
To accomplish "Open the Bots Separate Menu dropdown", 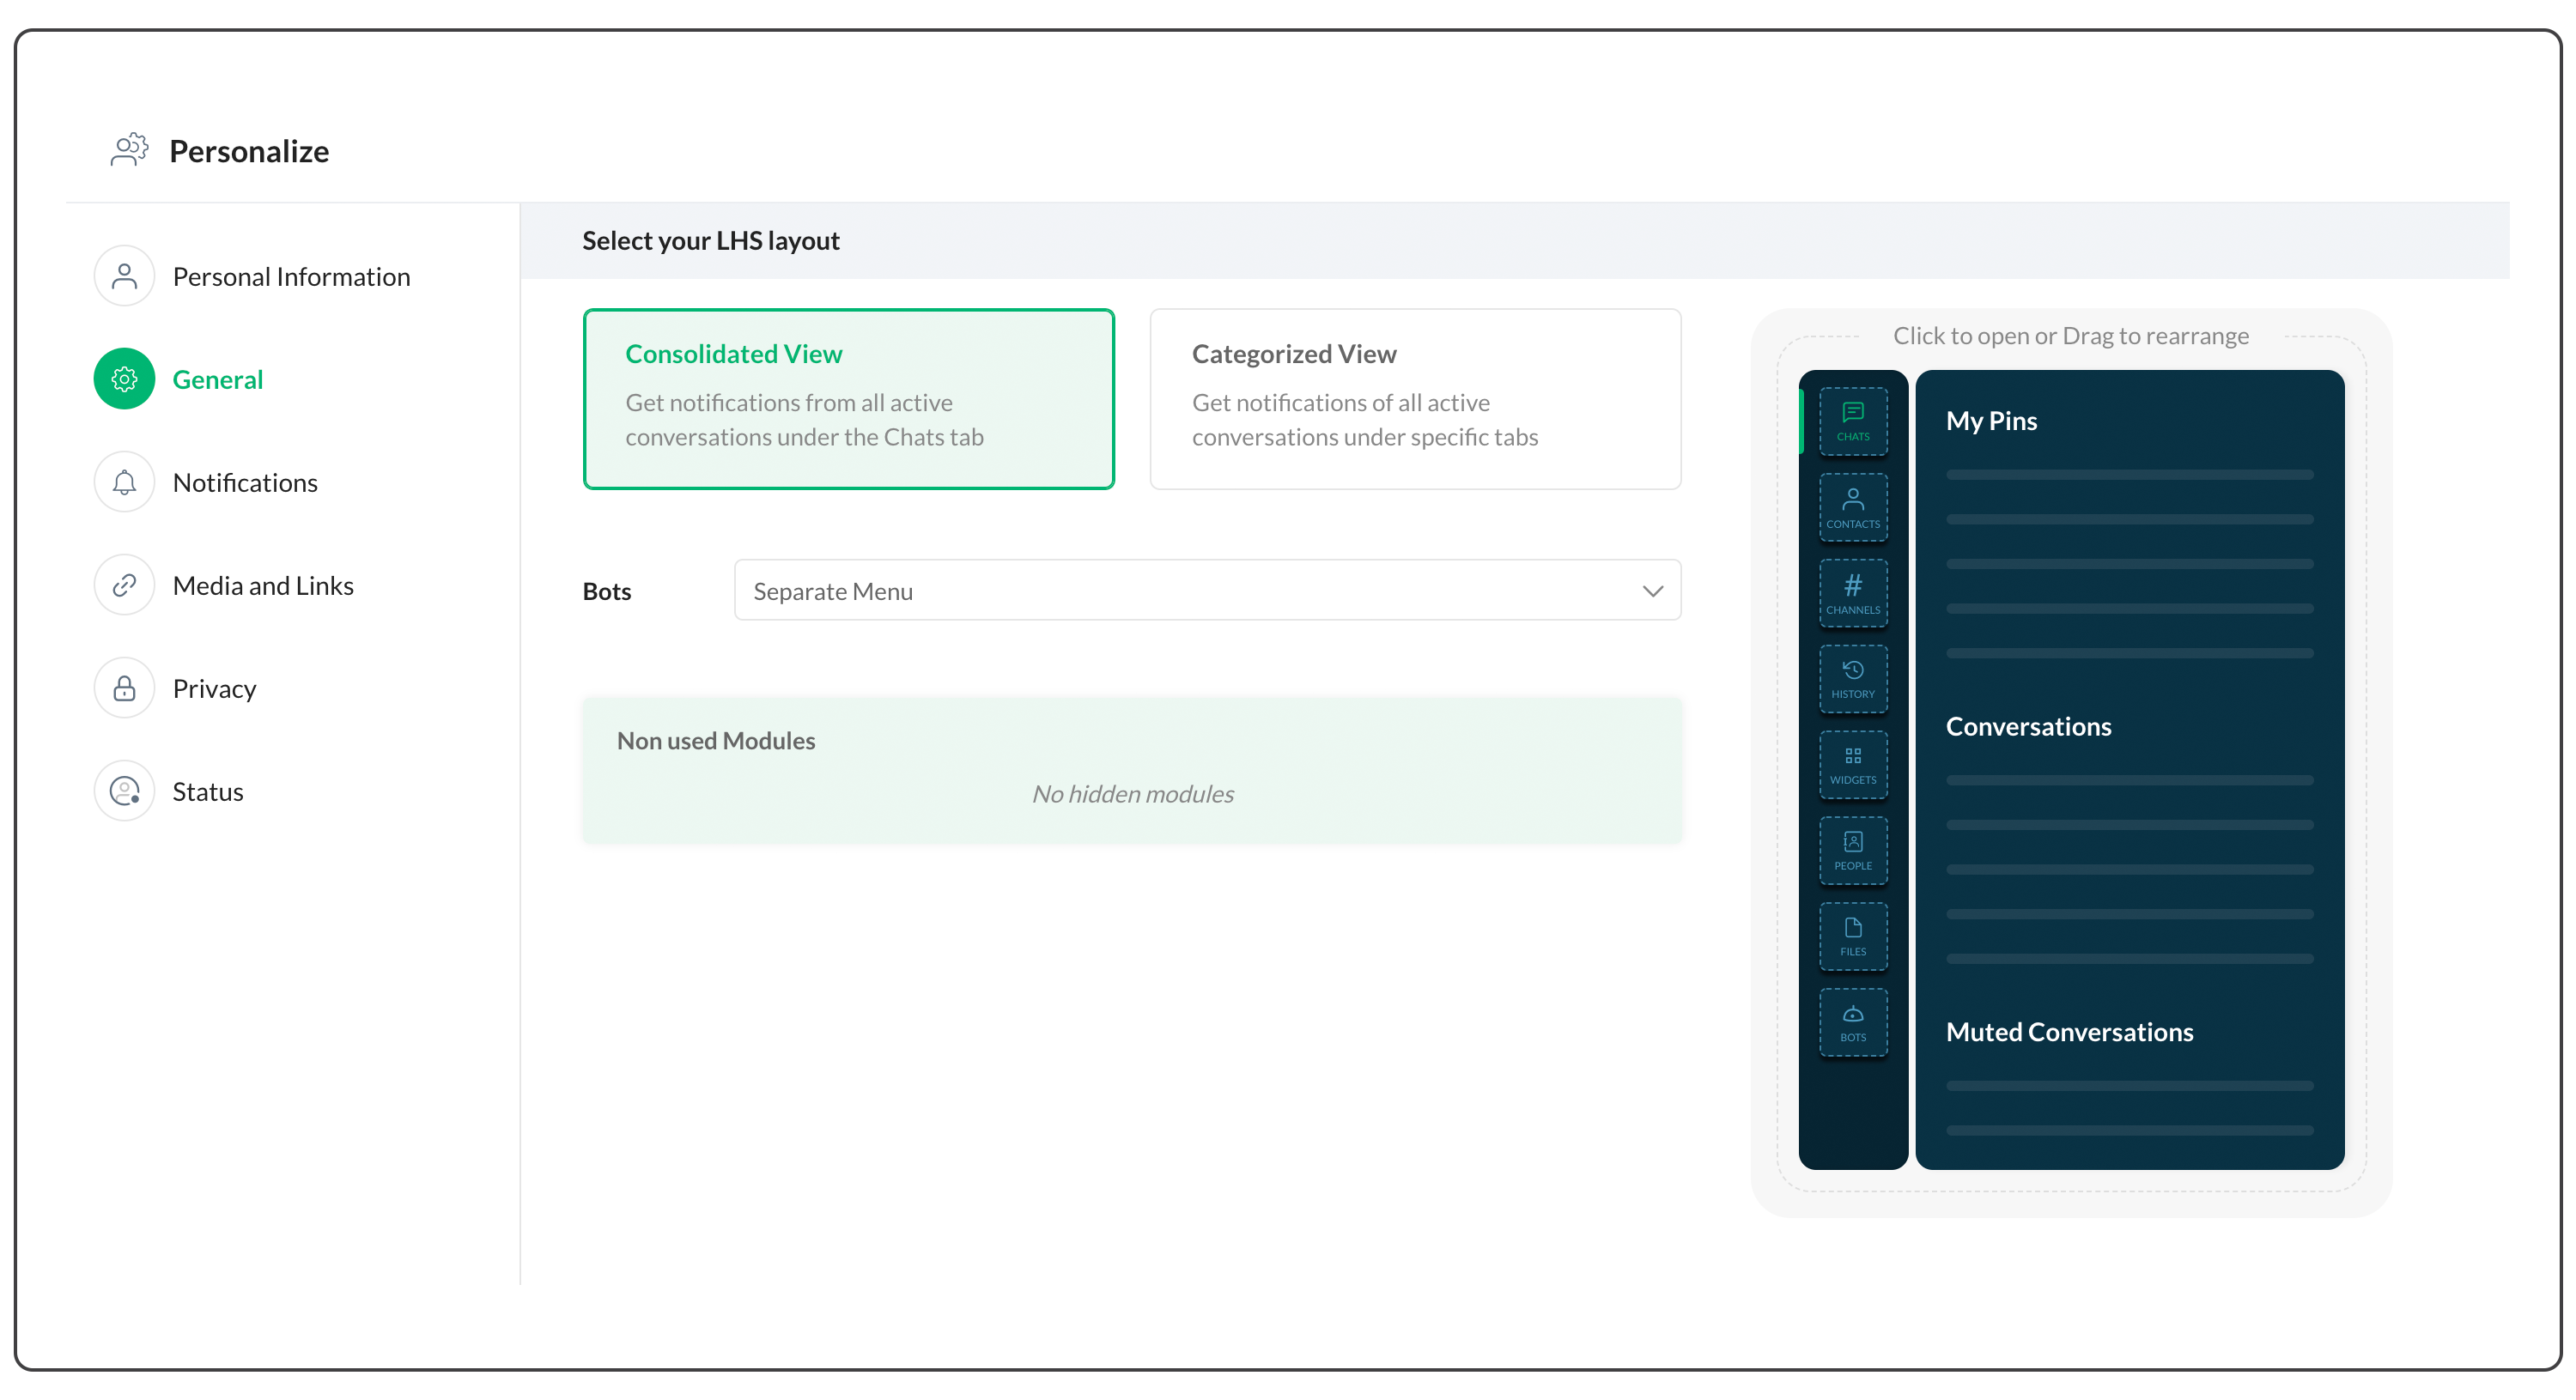I will (1206, 591).
